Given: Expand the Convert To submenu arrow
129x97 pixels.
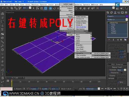Looking at the screenshot, I should (x=91, y=53).
